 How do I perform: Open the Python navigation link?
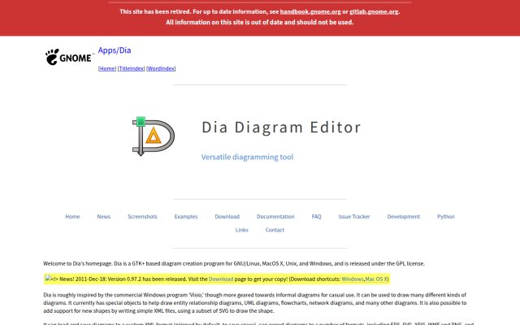(446, 217)
